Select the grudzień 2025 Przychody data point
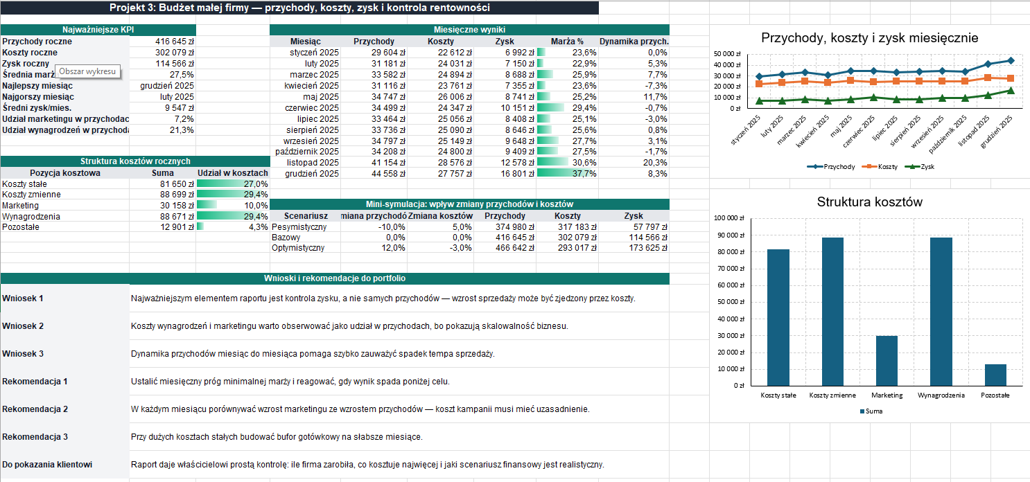This screenshot has width=1030, height=482. [x=1011, y=60]
